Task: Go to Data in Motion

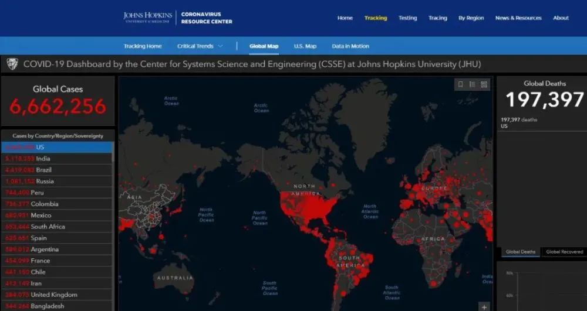Action: [x=350, y=46]
